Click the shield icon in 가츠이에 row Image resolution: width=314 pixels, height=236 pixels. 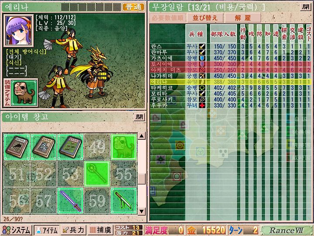pyautogui.click(x=202, y=58)
